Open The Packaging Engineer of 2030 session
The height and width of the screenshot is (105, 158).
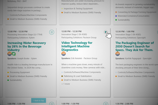(135, 46)
